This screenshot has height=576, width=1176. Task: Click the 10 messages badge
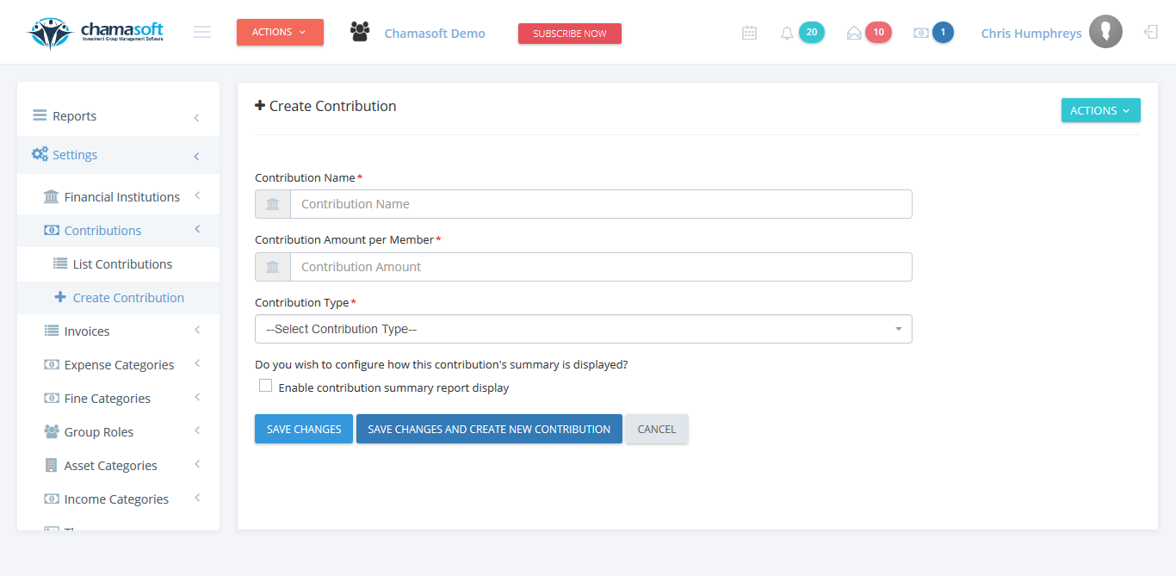pyautogui.click(x=878, y=32)
